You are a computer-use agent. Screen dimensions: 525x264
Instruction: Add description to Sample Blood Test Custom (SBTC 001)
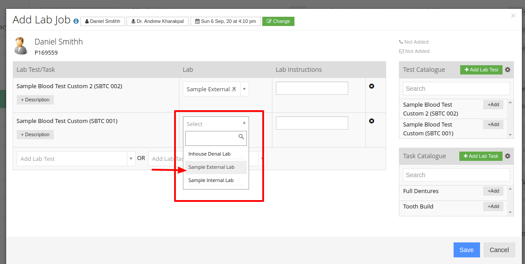[35, 134]
